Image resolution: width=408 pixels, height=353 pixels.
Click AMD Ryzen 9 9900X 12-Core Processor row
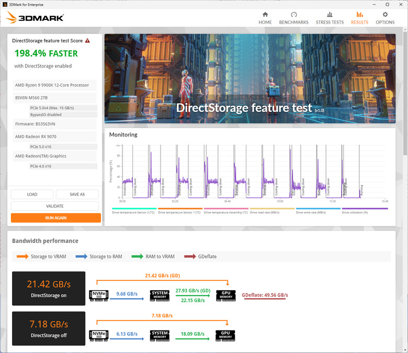click(x=54, y=85)
